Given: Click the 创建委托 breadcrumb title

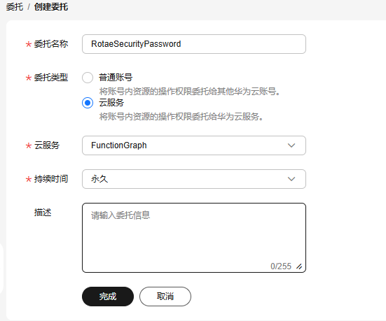Looking at the screenshot, I should 51,6.
